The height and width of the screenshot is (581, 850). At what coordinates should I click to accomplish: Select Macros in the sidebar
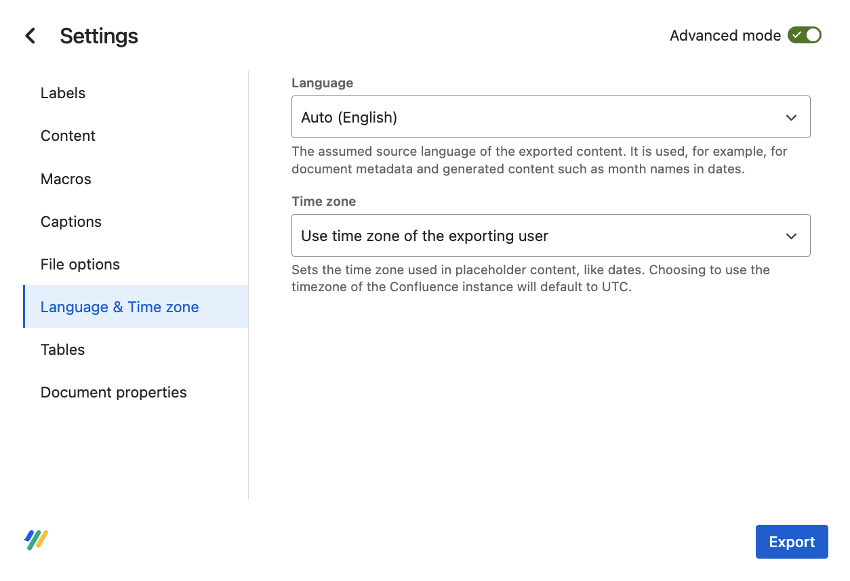click(136, 179)
